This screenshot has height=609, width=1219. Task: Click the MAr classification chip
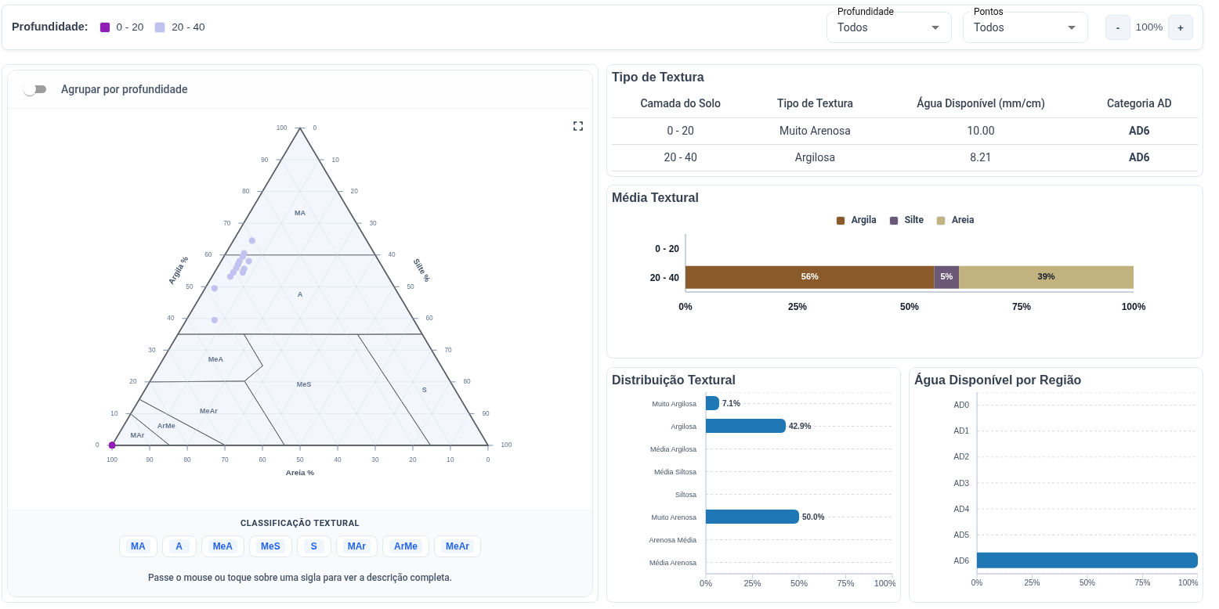tap(356, 546)
